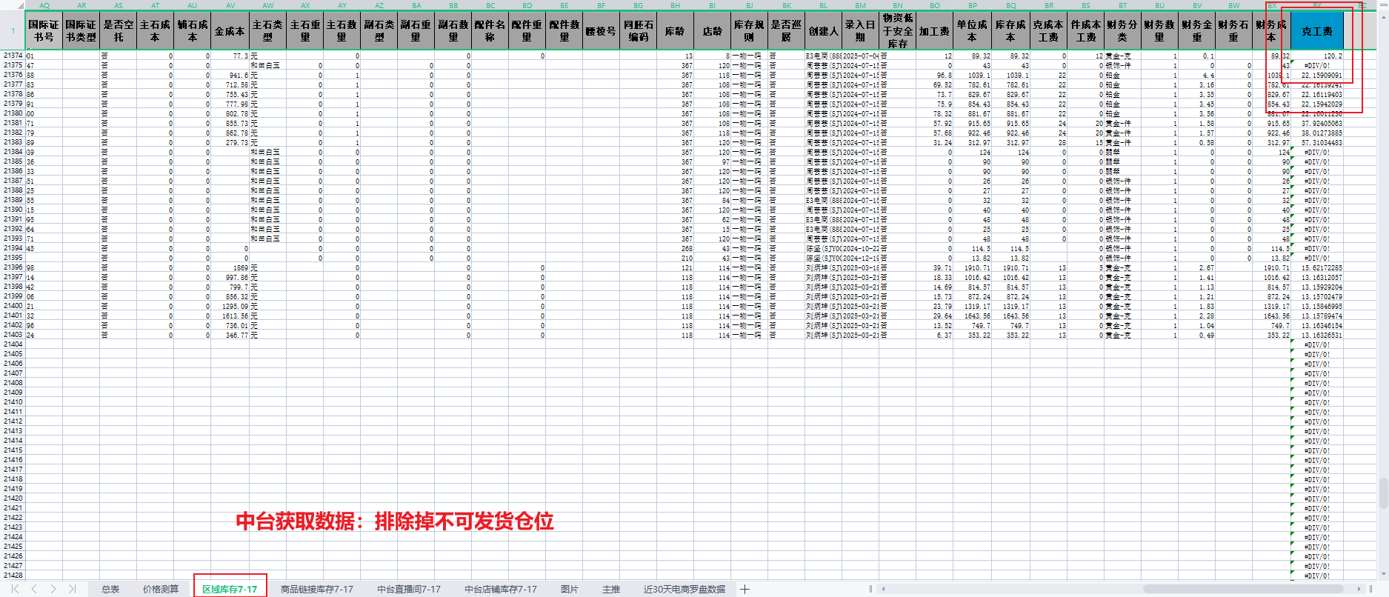
Task: Switch to 商品链接库存7-17 sheet
Action: pyautogui.click(x=316, y=590)
